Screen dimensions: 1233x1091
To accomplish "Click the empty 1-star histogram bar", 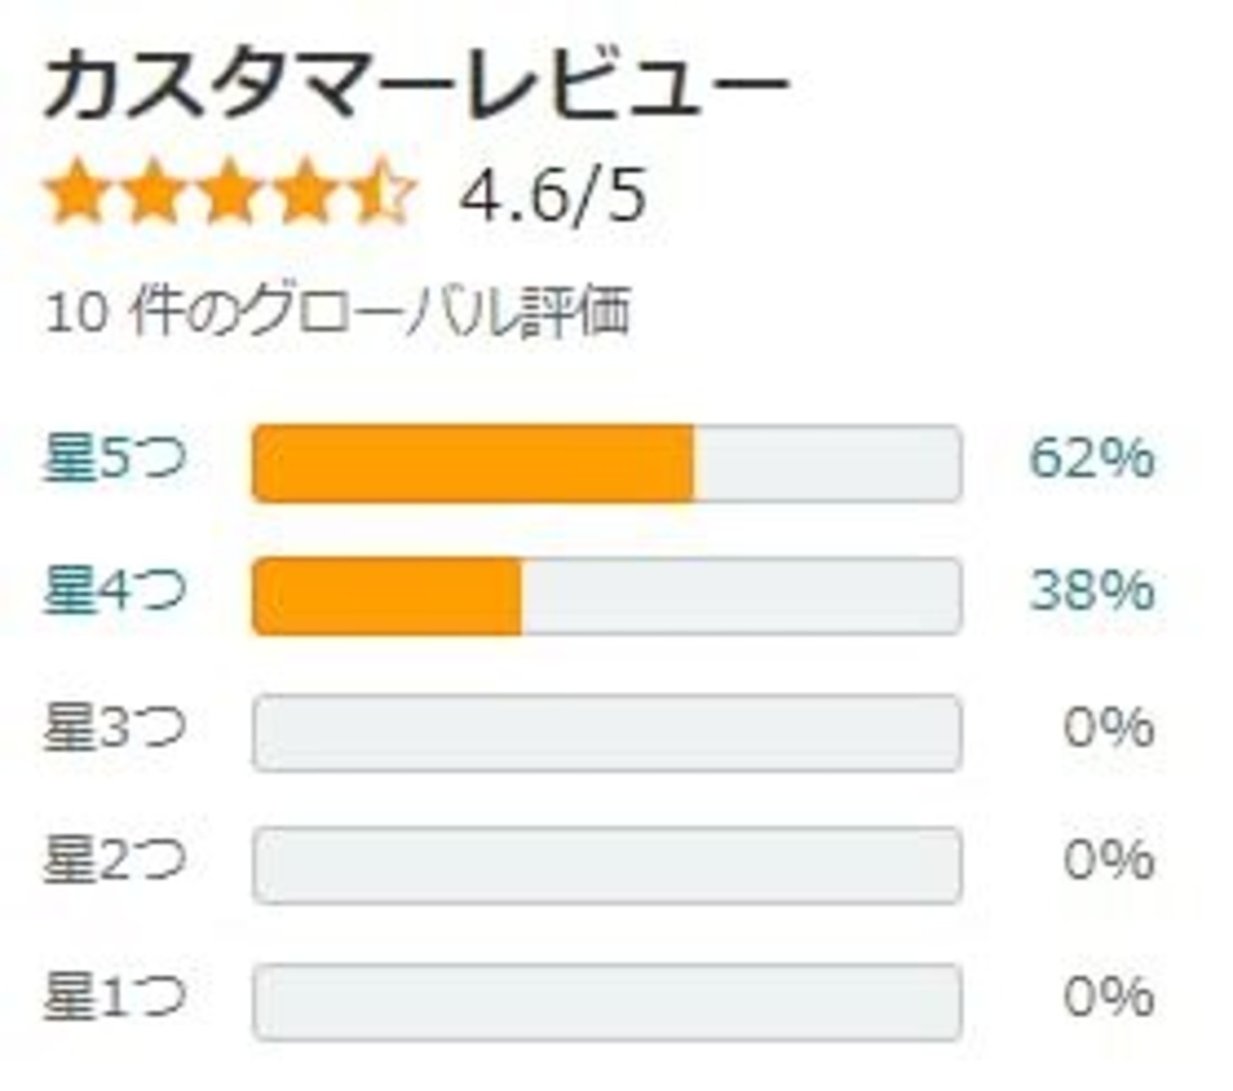I will pos(607,1001).
